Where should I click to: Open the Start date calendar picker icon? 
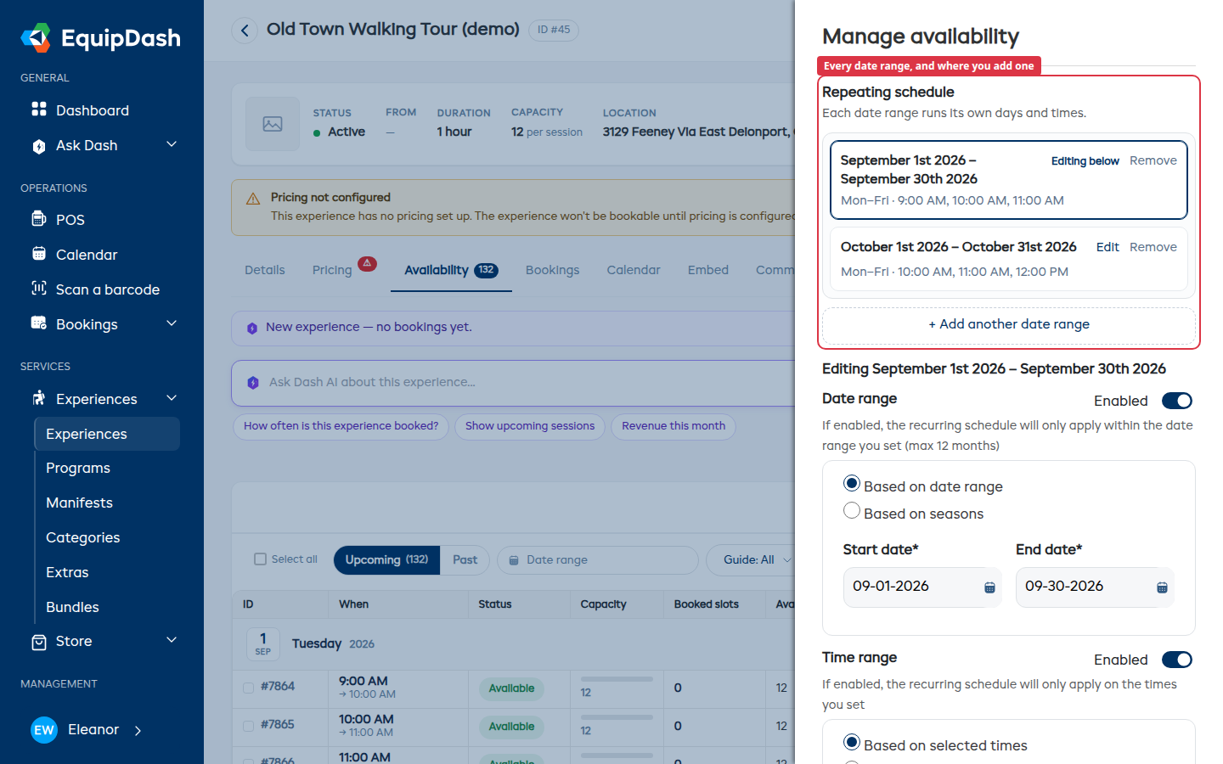(989, 587)
